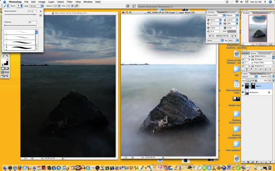Select Layer 1 layer mask thumbnail
275x171 pixels.
(253, 86)
